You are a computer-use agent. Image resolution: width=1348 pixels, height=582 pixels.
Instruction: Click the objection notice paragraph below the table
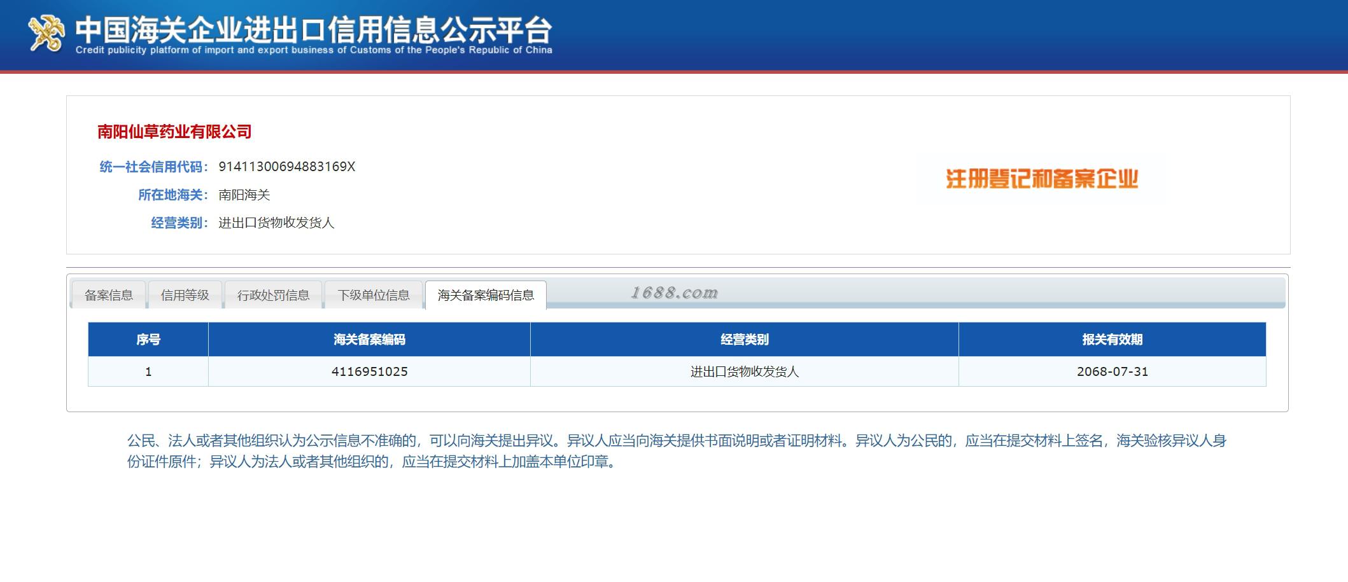click(x=677, y=451)
